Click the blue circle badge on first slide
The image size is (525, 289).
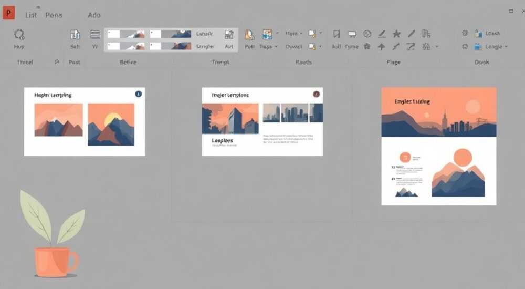[138, 94]
